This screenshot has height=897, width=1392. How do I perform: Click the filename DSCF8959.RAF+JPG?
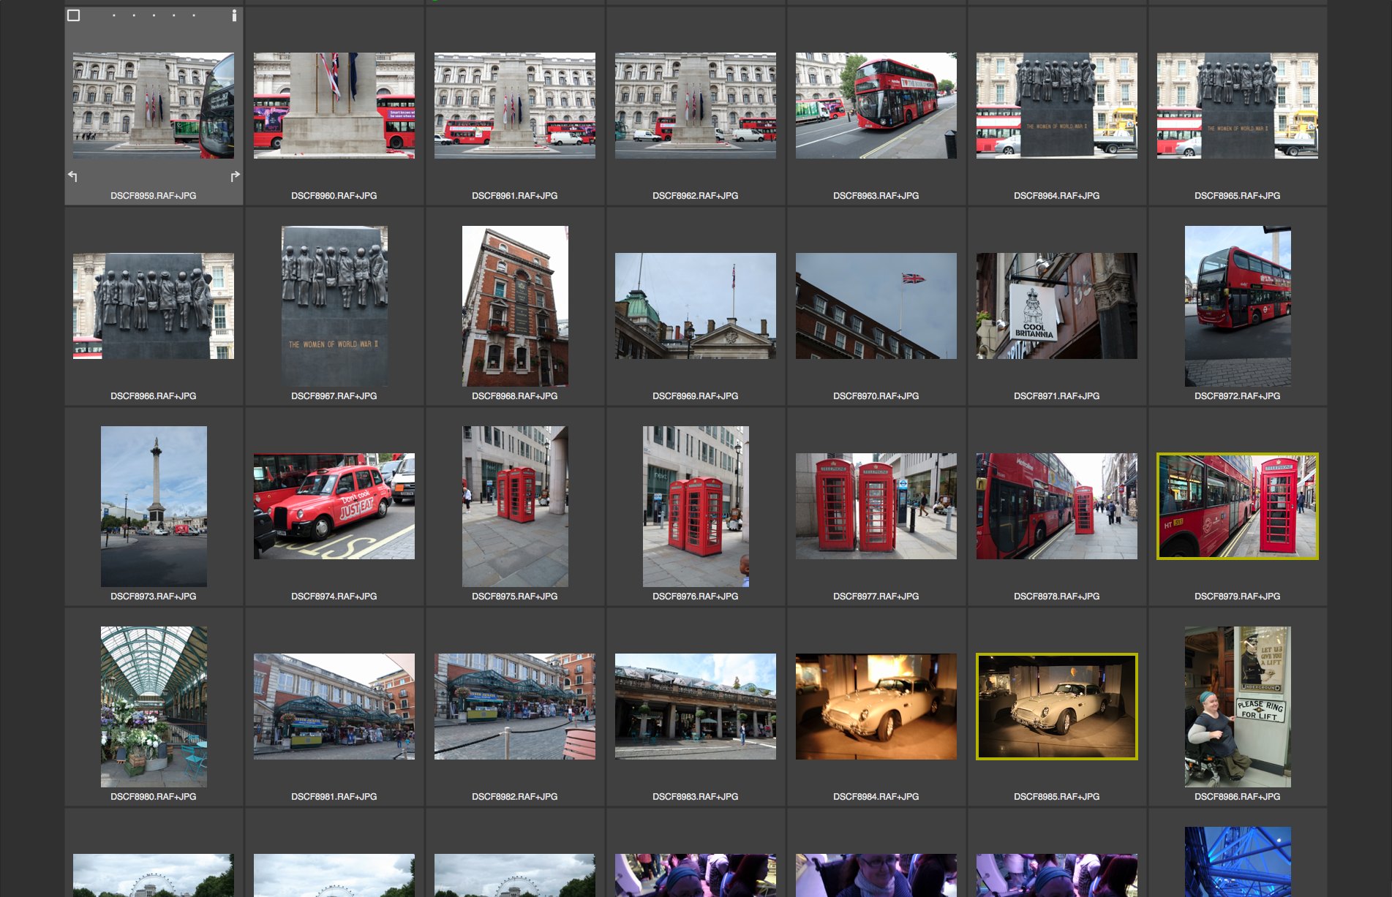click(x=154, y=196)
